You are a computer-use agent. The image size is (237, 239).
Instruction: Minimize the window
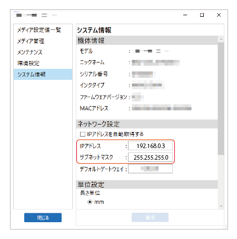coord(185,15)
